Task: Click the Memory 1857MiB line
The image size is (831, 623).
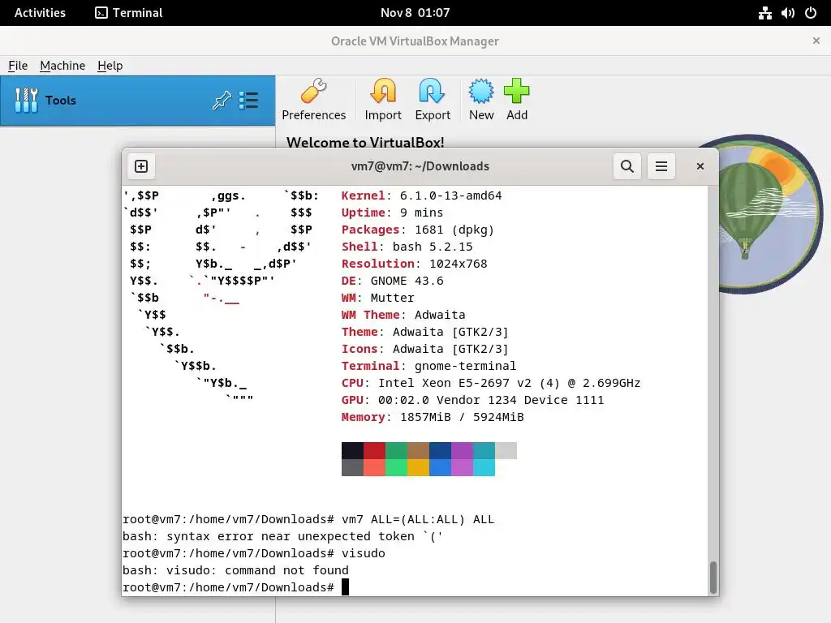Action: point(433,417)
